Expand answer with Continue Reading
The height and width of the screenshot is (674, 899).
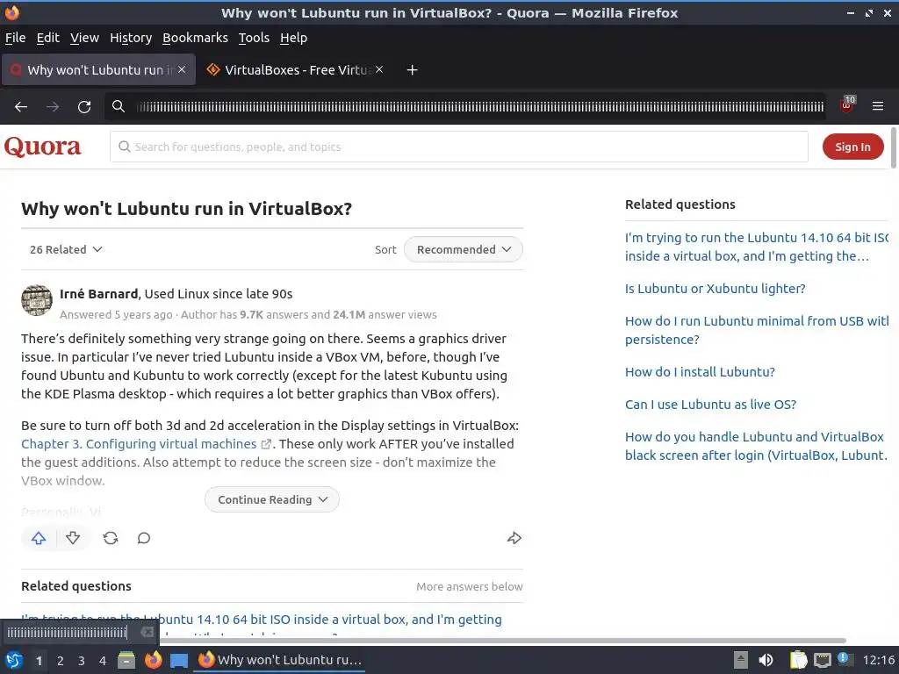pos(272,499)
